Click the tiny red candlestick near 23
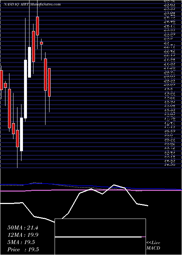This screenshot has width=182, height=255. 41,43
